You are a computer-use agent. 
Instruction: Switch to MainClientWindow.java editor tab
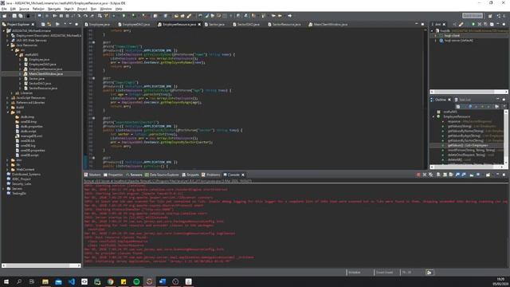coord(328,25)
